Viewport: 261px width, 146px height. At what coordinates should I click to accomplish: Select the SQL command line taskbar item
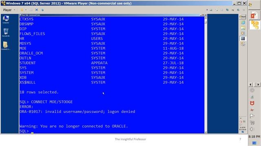243,39
